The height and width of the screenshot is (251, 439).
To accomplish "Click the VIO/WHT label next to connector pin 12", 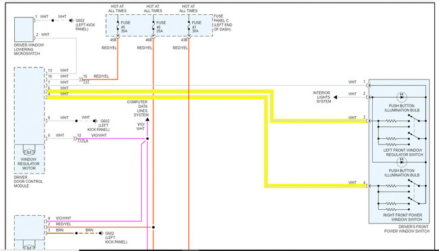I will point(99,136).
